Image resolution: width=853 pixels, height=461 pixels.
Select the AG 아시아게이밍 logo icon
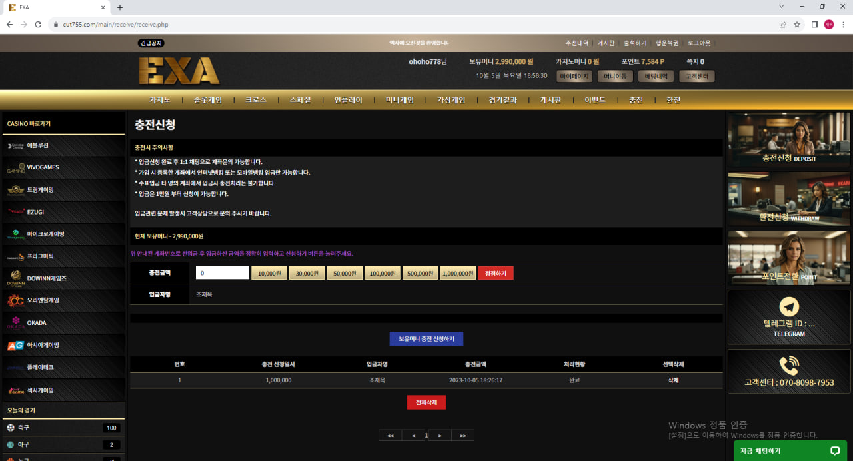pyautogui.click(x=15, y=346)
